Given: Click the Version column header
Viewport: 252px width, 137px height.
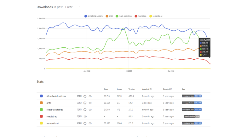Looking at the screenshot, I should tap(132, 89).
